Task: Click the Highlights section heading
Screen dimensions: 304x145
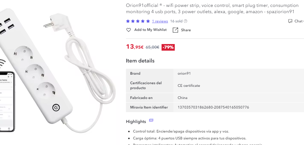Action: pyautogui.click(x=136, y=122)
